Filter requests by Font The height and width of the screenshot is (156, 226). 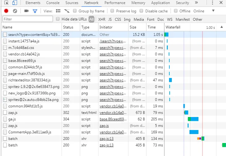tap(151, 19)
